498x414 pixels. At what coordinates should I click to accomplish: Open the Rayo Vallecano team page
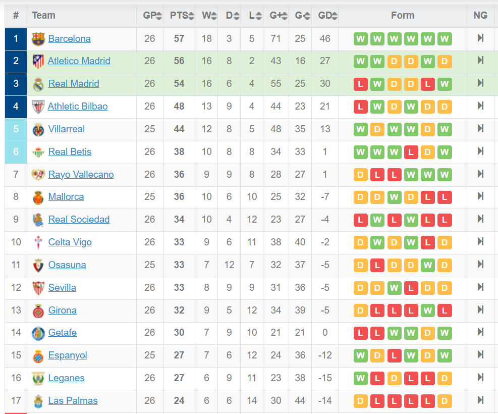point(81,174)
